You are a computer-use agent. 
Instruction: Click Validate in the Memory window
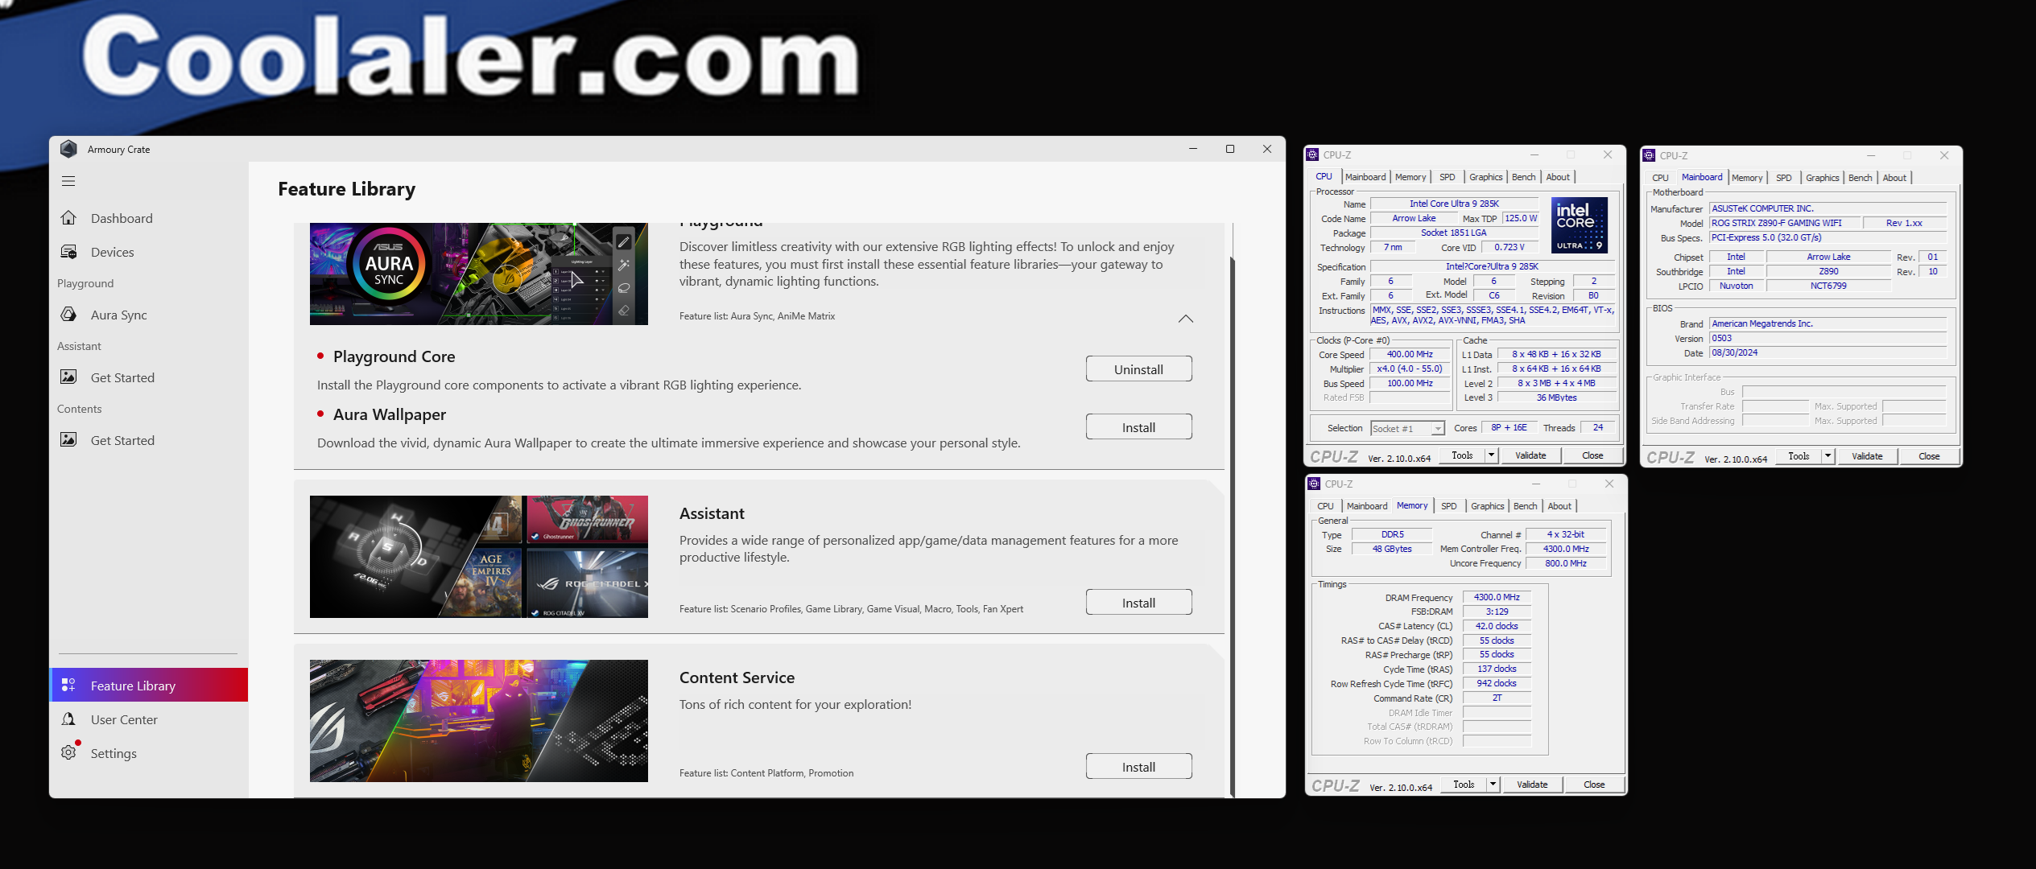(x=1532, y=785)
